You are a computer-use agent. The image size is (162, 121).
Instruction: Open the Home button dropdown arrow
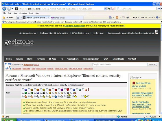(113, 17)
